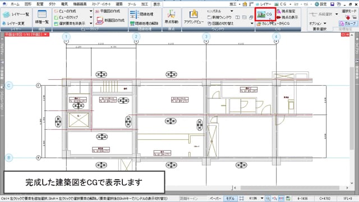Click the red selection mode icon
Viewport: 359px width, 202px height.
pyautogui.click(x=348, y=17)
